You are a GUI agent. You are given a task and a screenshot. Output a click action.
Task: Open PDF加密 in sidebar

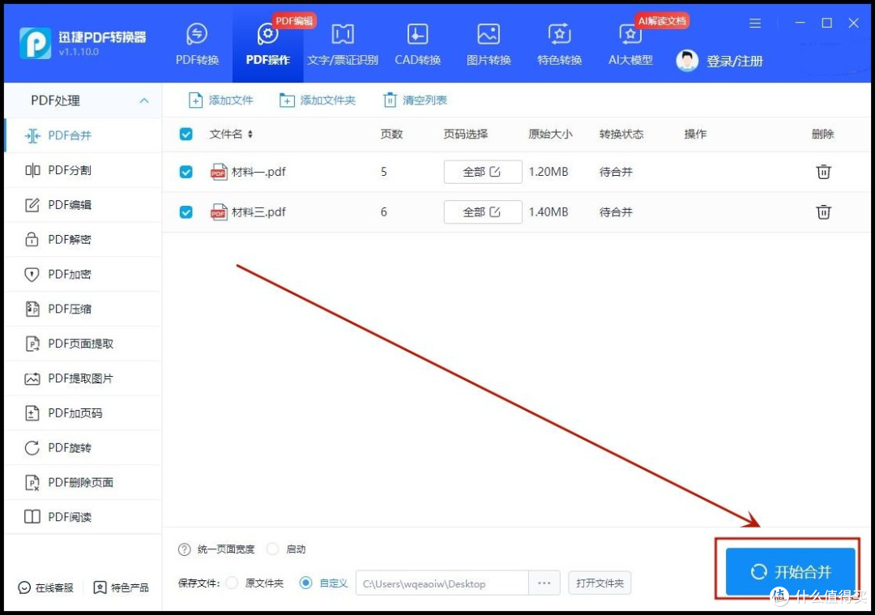point(83,274)
